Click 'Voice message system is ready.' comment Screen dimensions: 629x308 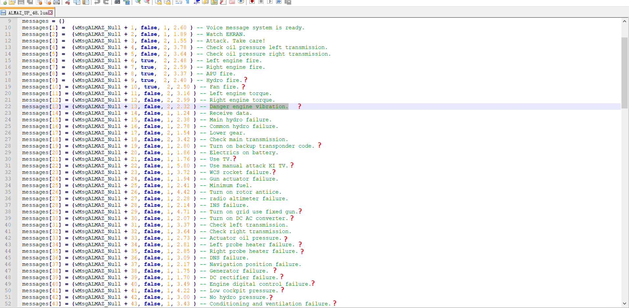[255, 28]
